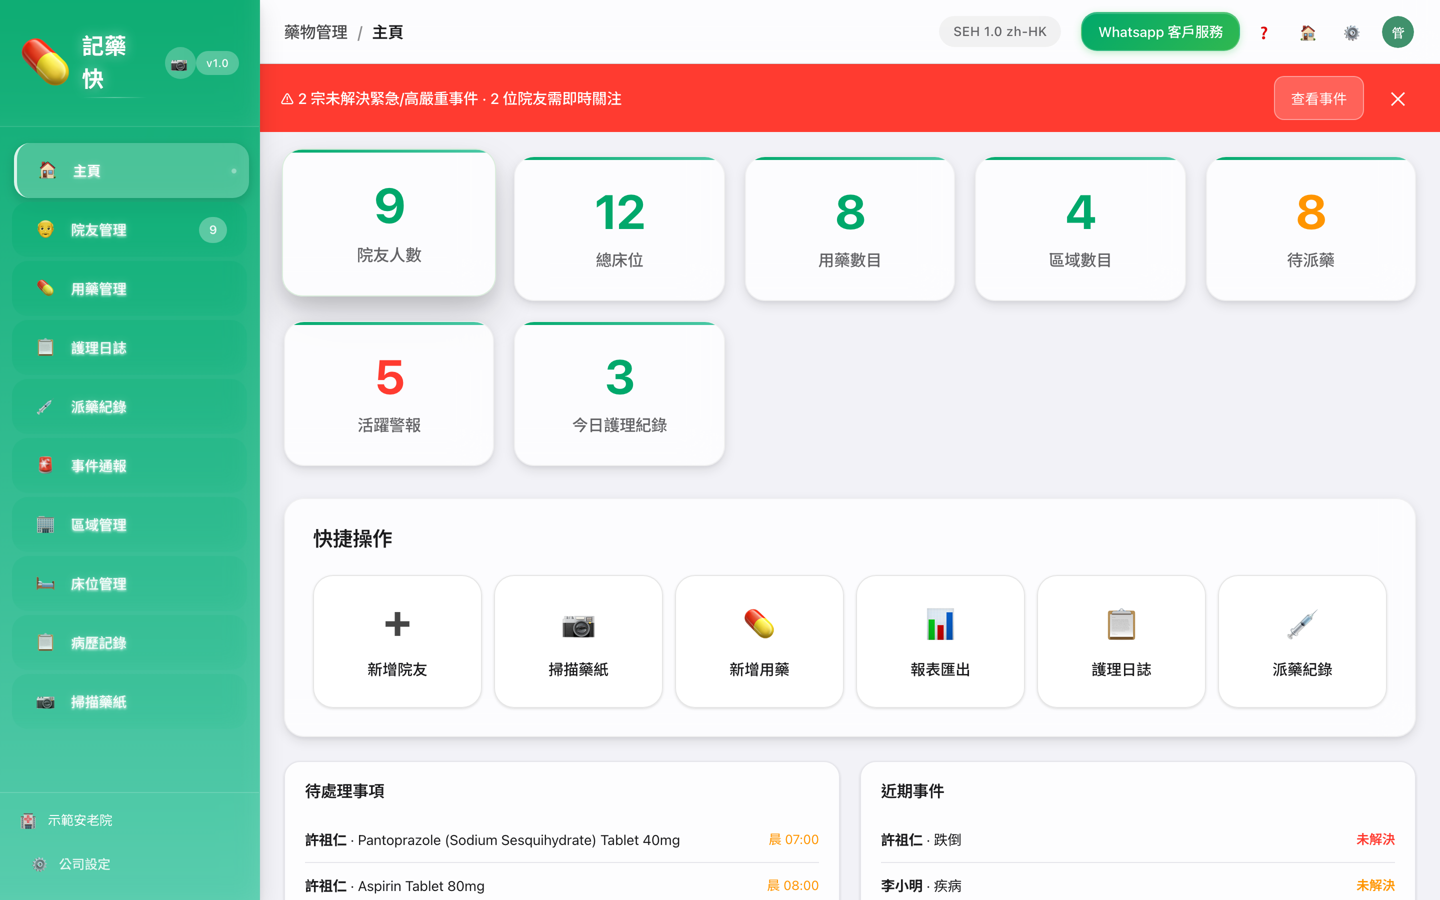The height and width of the screenshot is (900, 1440).
Task: Open 病歷記錄 sidebar item
Action: (129, 642)
